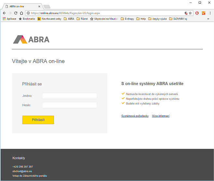Click the browser forward arrow
Screen dimensions: 214x181
10,13
